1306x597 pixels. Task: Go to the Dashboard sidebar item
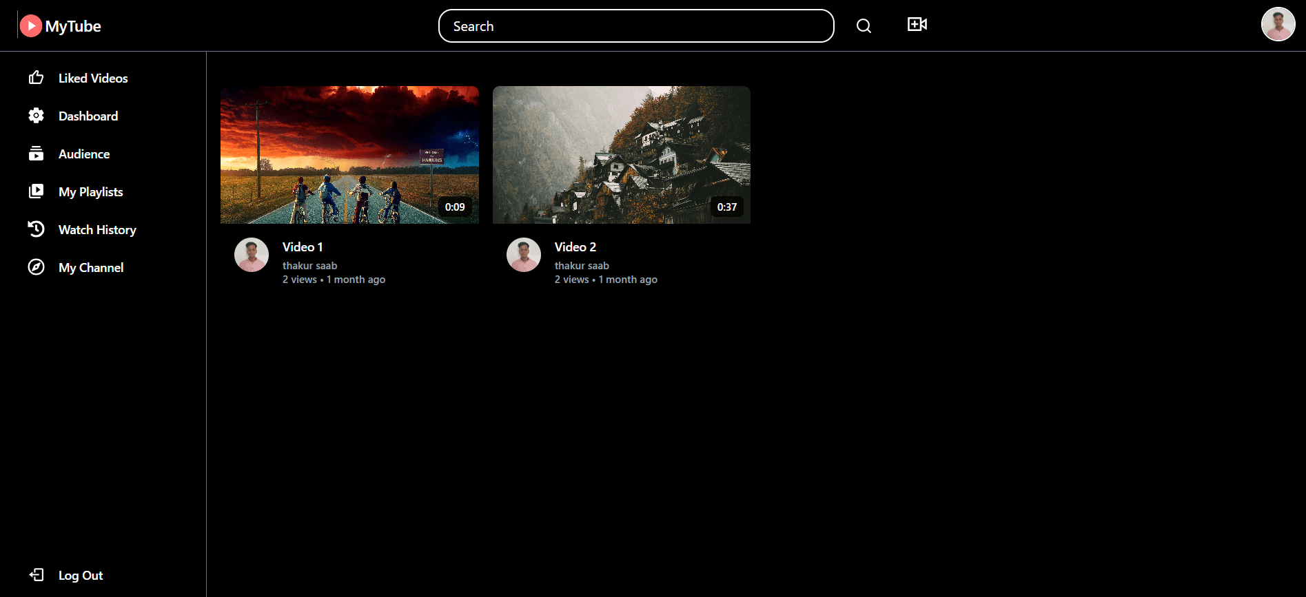[x=88, y=116]
